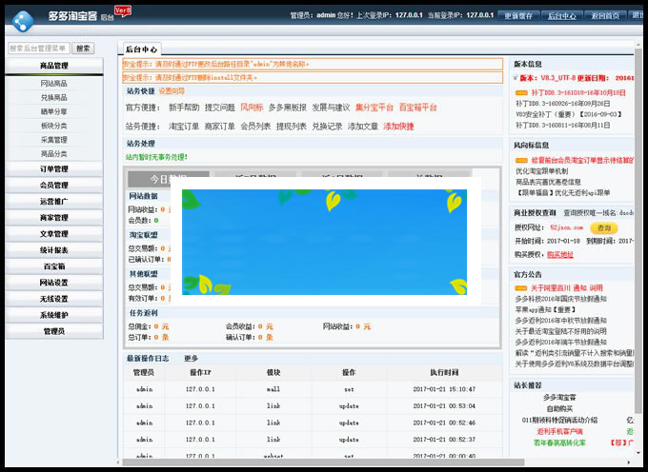Collapse the 商品管理 sidebar section
The width and height of the screenshot is (648, 472).
pos(53,66)
